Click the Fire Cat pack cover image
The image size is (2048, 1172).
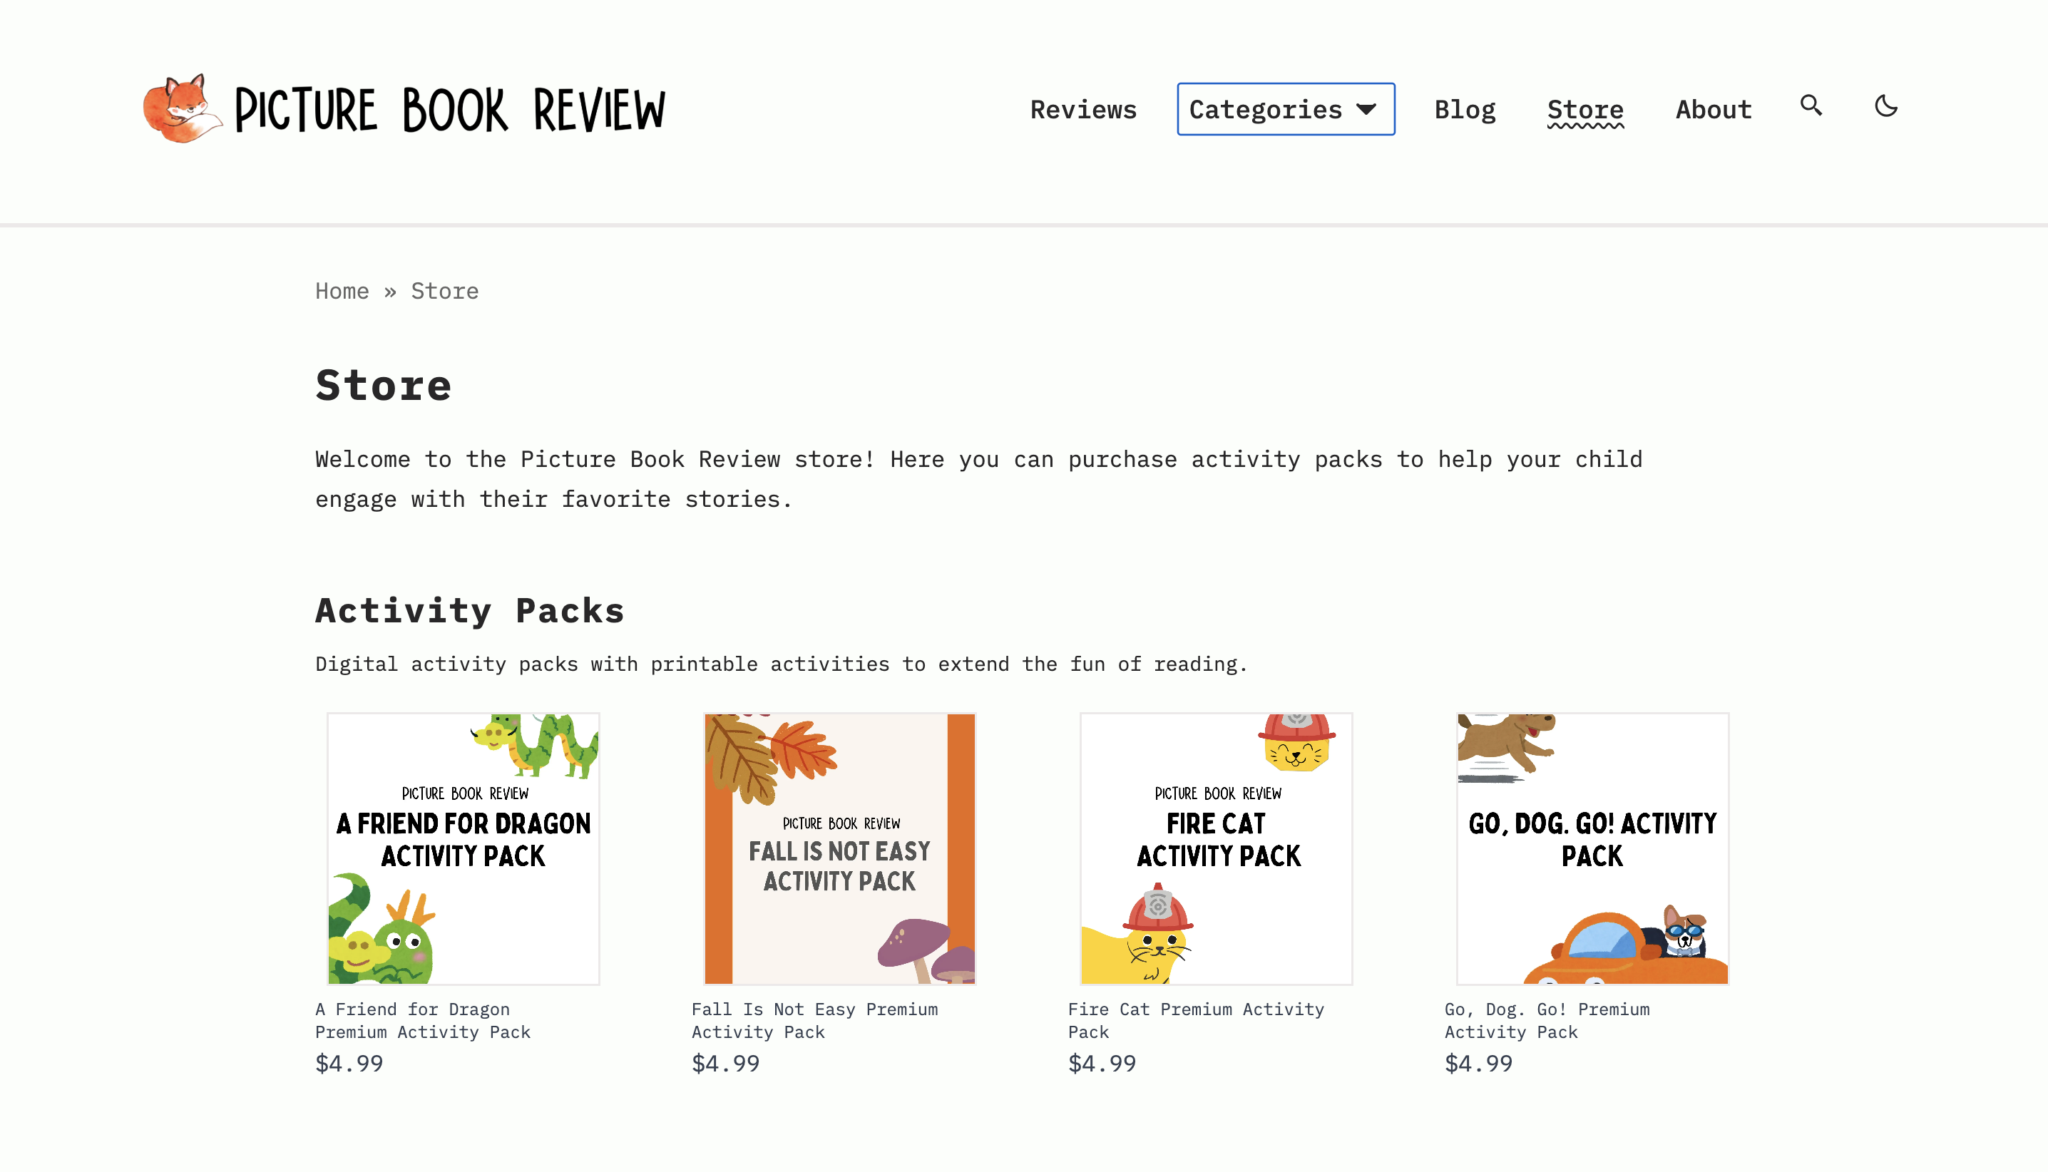coord(1217,848)
